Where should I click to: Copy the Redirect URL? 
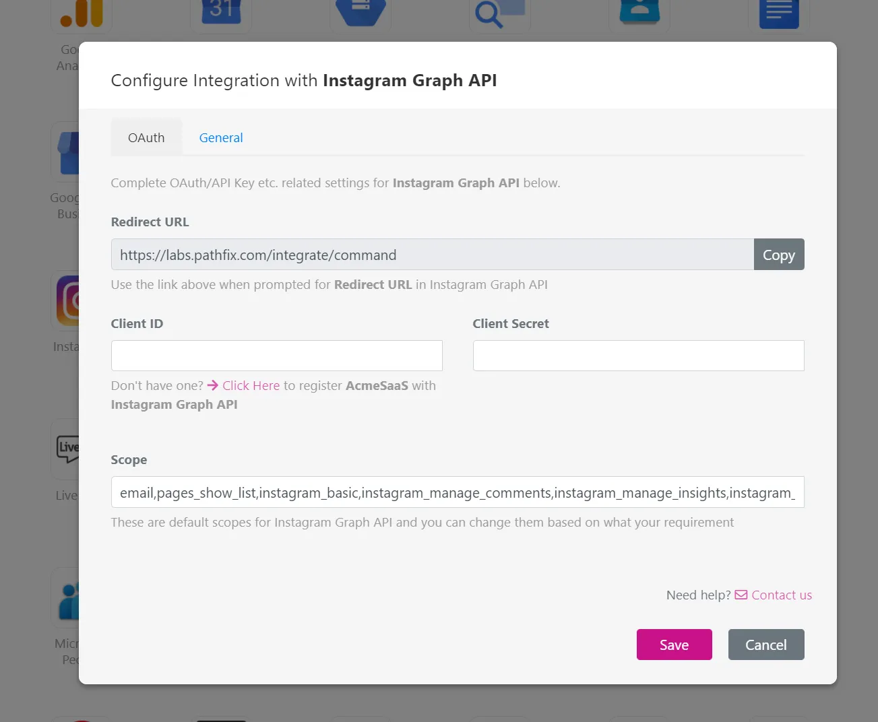point(779,255)
